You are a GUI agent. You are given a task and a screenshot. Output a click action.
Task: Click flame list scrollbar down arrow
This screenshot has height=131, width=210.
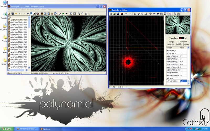(x=29, y=68)
